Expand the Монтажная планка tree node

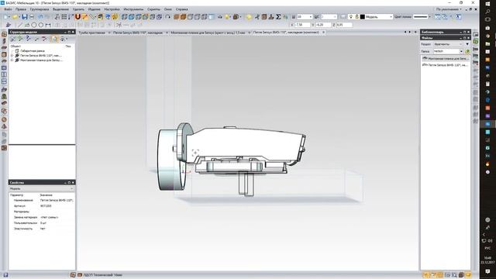pos(12,60)
